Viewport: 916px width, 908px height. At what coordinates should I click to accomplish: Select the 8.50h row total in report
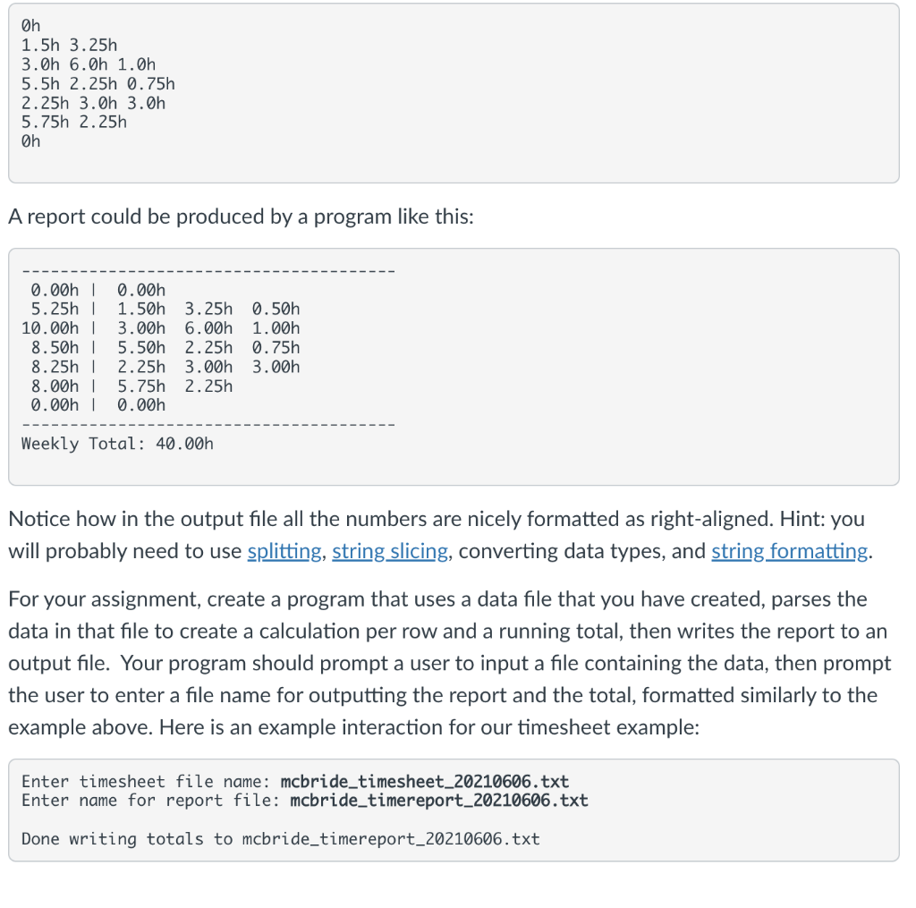(x=55, y=348)
